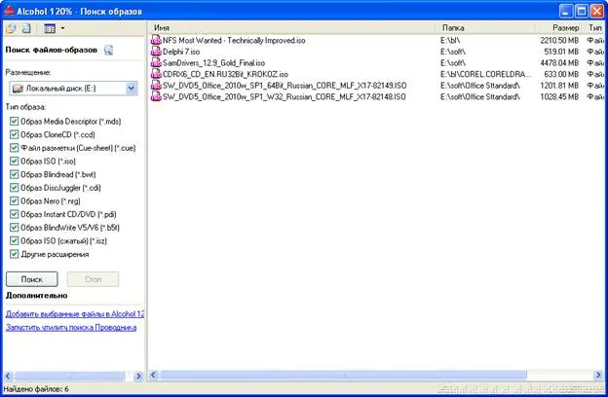Select the SamDrivers_12.9_Gold_Final.iso file icon

(156, 62)
